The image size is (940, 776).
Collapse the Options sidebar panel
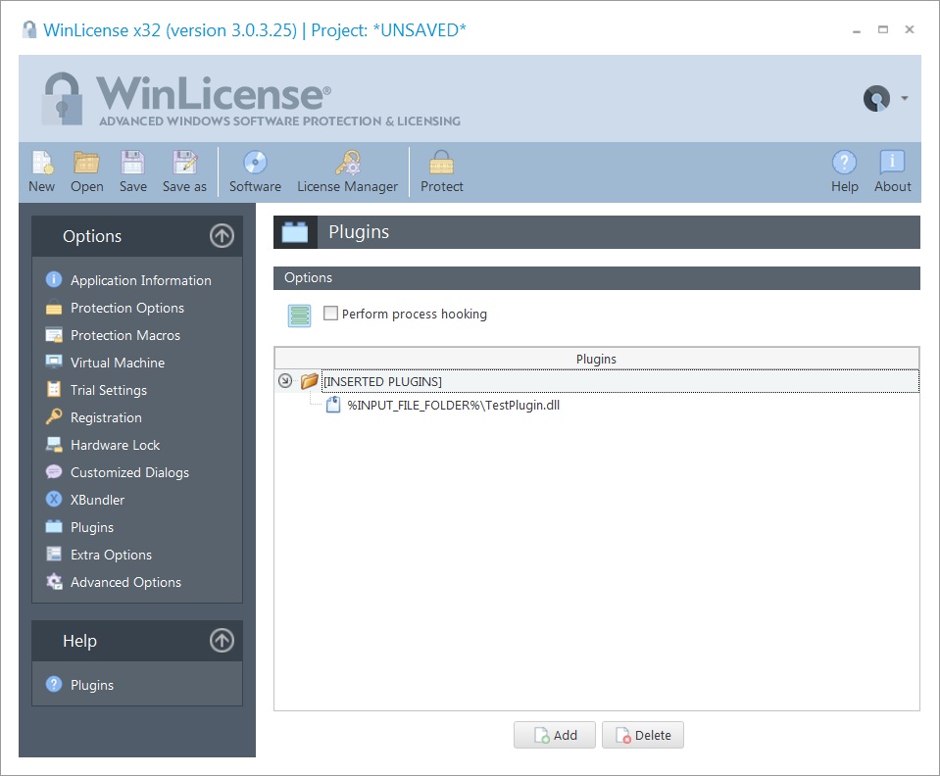[x=222, y=235]
